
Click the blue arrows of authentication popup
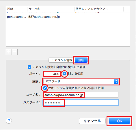[x=116, y=81]
